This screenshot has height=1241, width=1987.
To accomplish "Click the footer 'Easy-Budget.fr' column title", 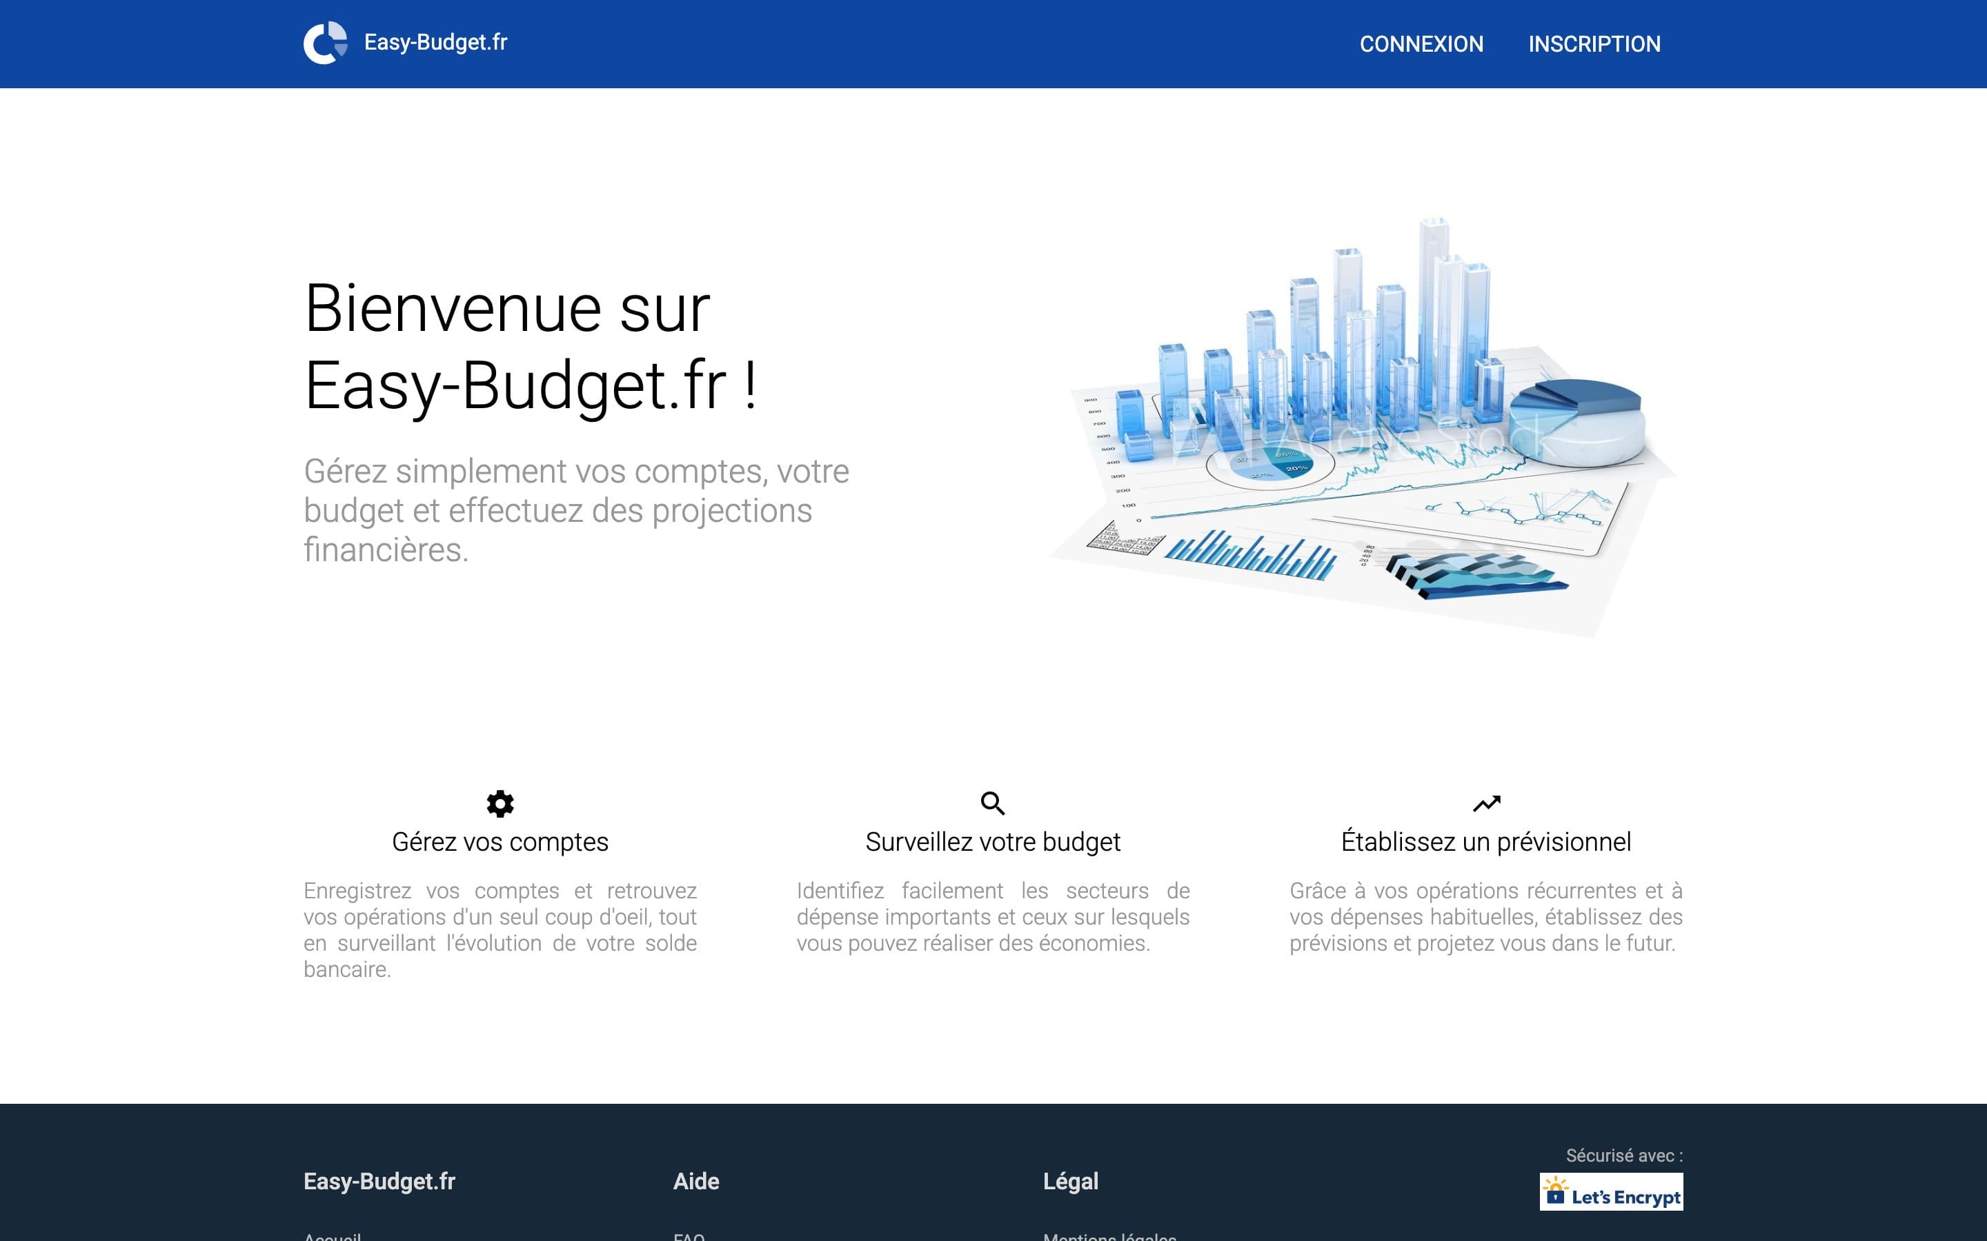I will click(379, 1181).
